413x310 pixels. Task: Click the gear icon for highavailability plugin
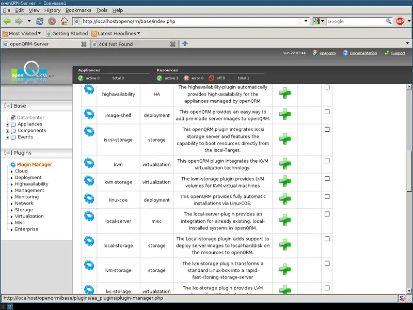[x=89, y=89]
